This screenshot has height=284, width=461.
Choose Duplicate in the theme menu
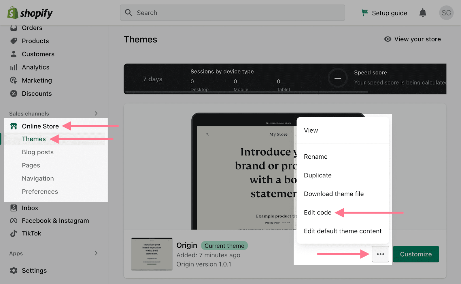318,175
